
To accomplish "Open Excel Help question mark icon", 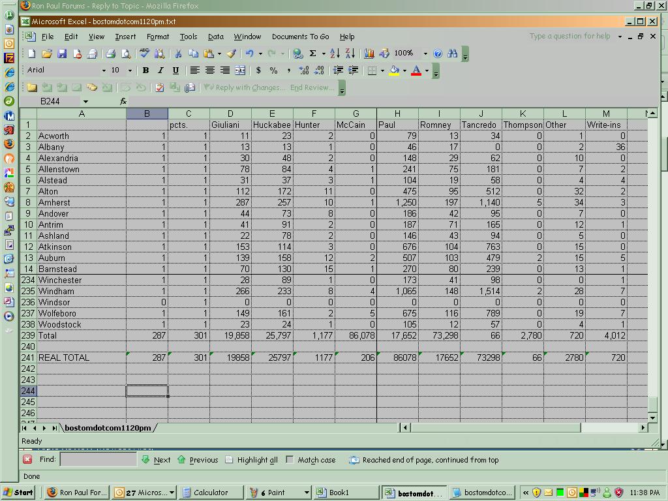I will pos(438,53).
